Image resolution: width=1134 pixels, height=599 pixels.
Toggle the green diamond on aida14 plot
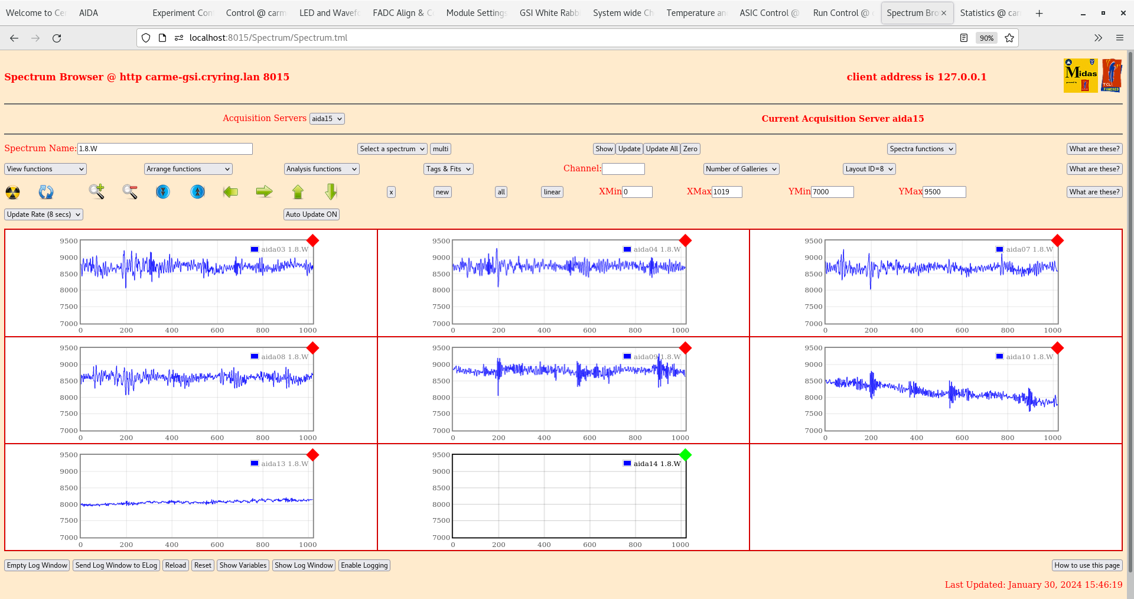[685, 455]
